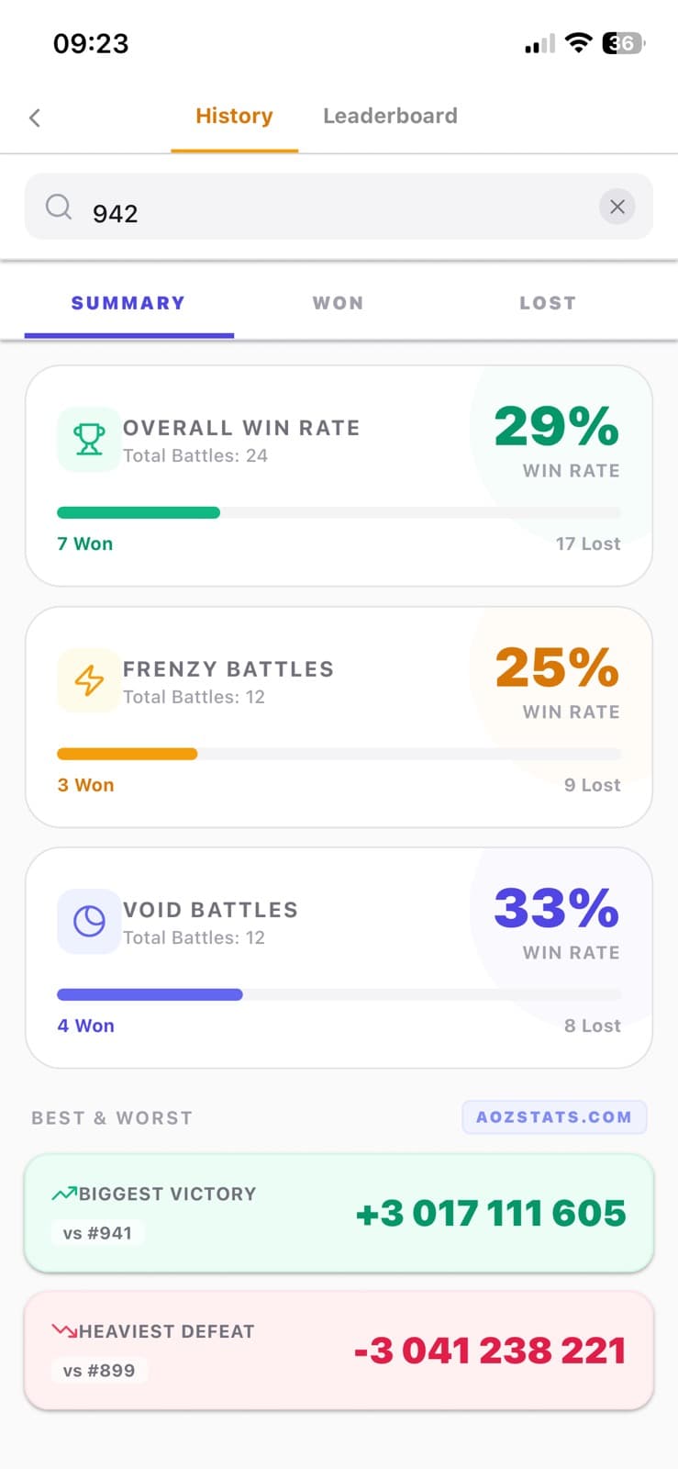Tap the Heaviest Defeat downward trend icon
This screenshot has width=678, height=1469.
(64, 1330)
